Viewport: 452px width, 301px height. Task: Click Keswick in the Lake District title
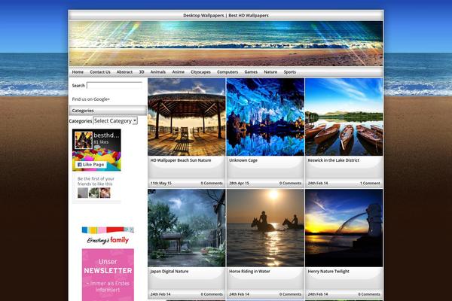tap(334, 160)
